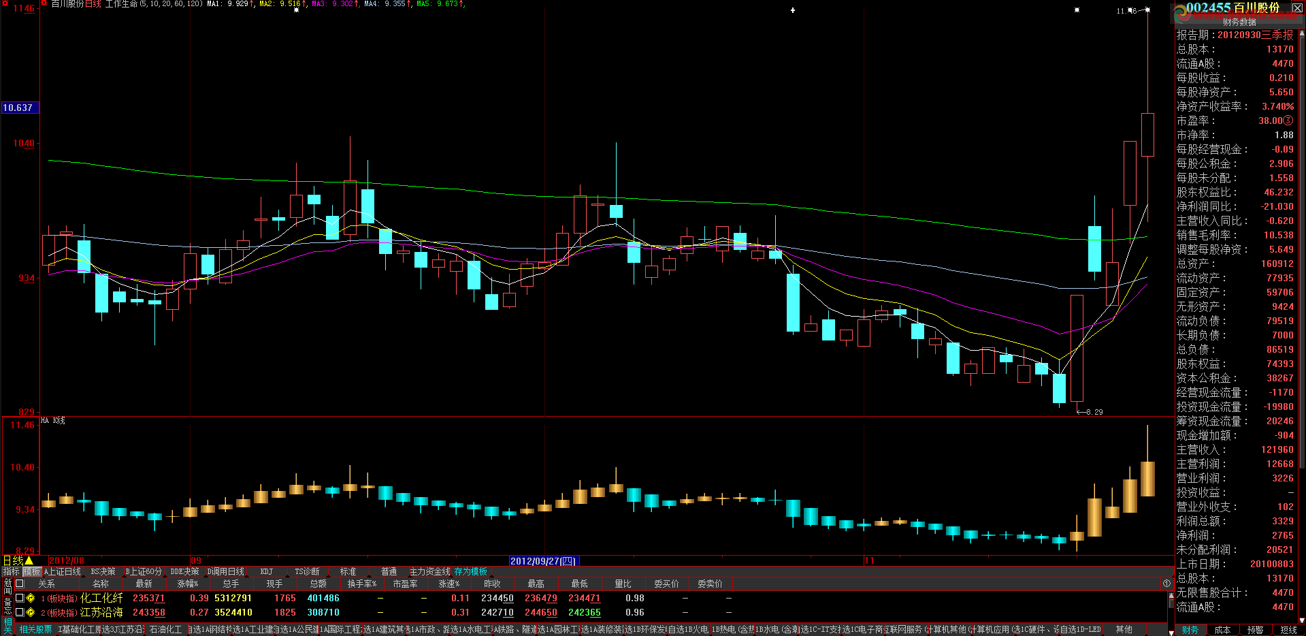
Task: Select 主力资金线 template
Action: 430,572
